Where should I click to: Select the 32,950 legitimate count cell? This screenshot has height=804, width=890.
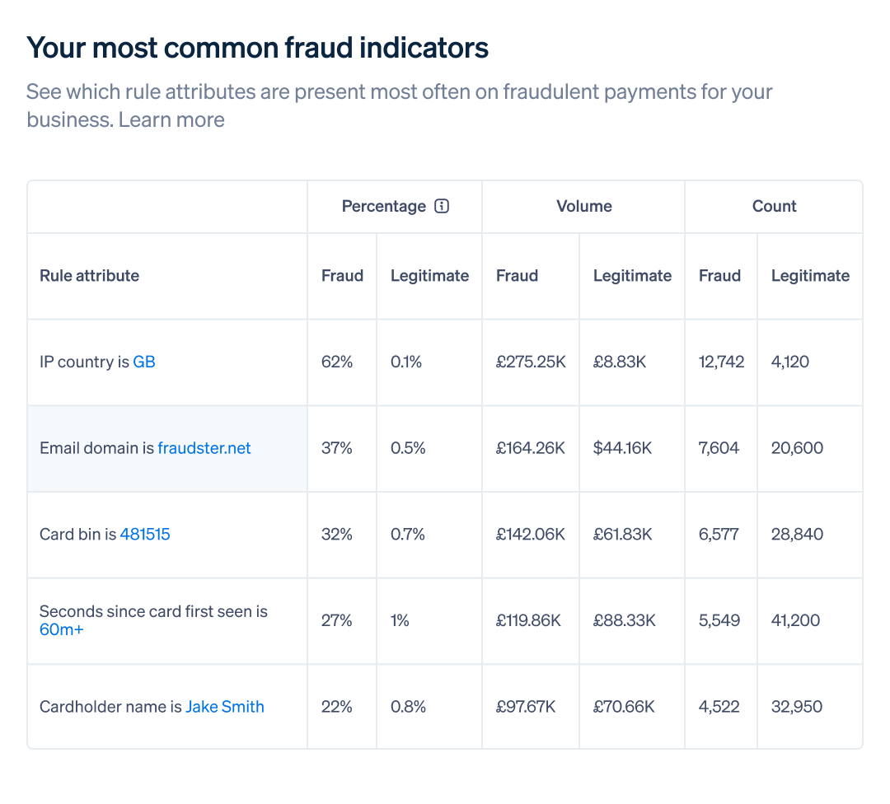[810, 707]
